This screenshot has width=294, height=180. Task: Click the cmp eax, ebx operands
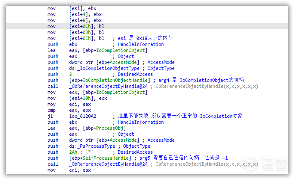80,110
